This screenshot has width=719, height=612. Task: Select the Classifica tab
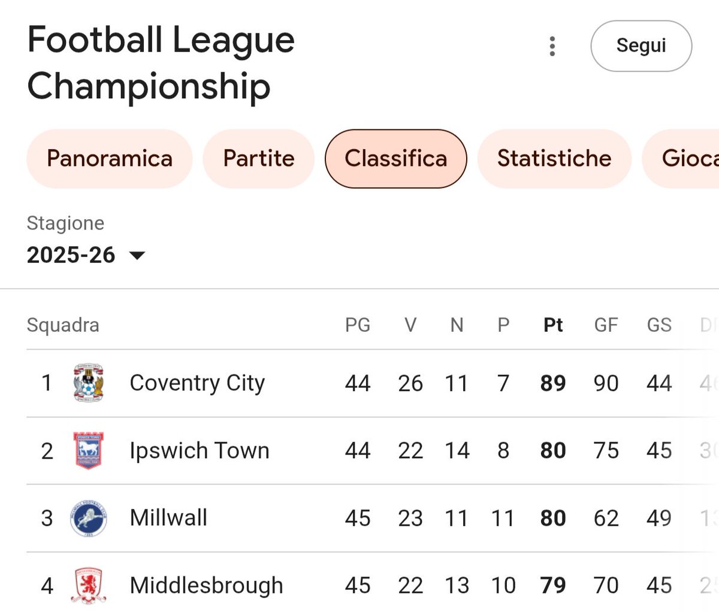[x=396, y=159]
